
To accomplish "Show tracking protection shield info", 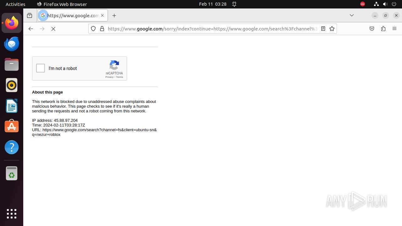I will (93, 29).
